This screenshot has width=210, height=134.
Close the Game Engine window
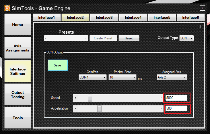click(202, 8)
